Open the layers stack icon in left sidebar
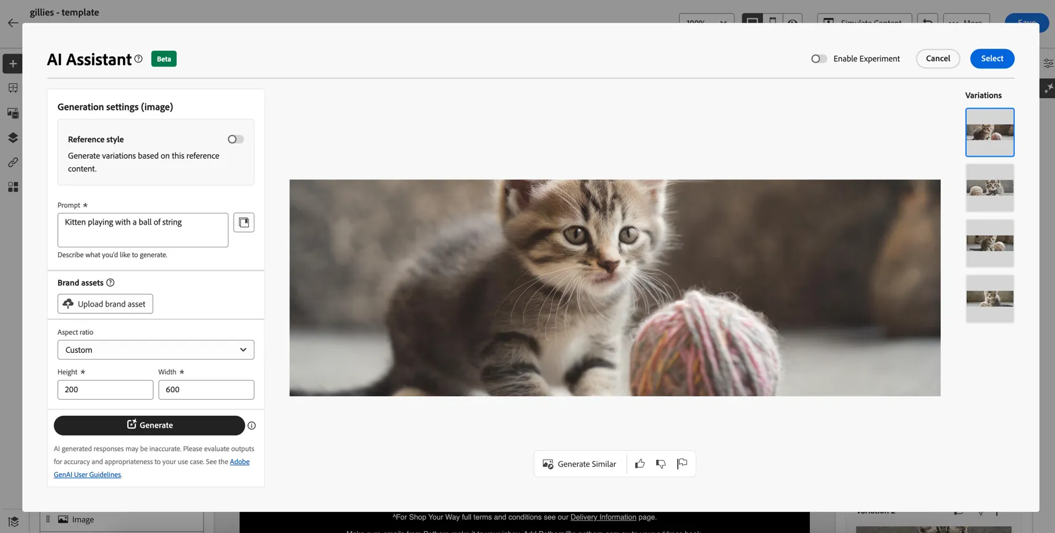Viewport: 1055px width, 533px height. (13, 138)
